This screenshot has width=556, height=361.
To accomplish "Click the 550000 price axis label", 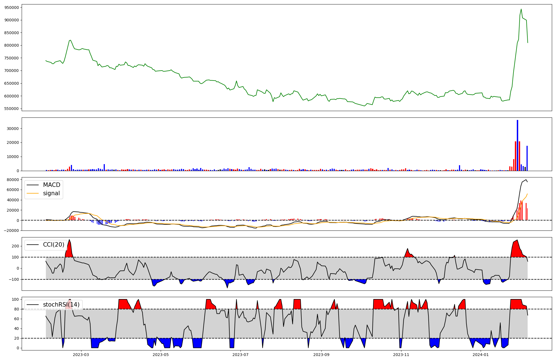I will 12,109.
